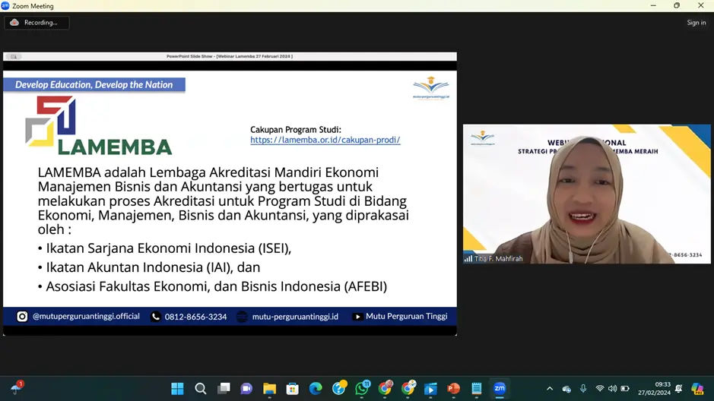Viewport: 714px width, 401px height.
Task: Click the Develop Education, Develop the Nation banner
Action: pos(94,85)
